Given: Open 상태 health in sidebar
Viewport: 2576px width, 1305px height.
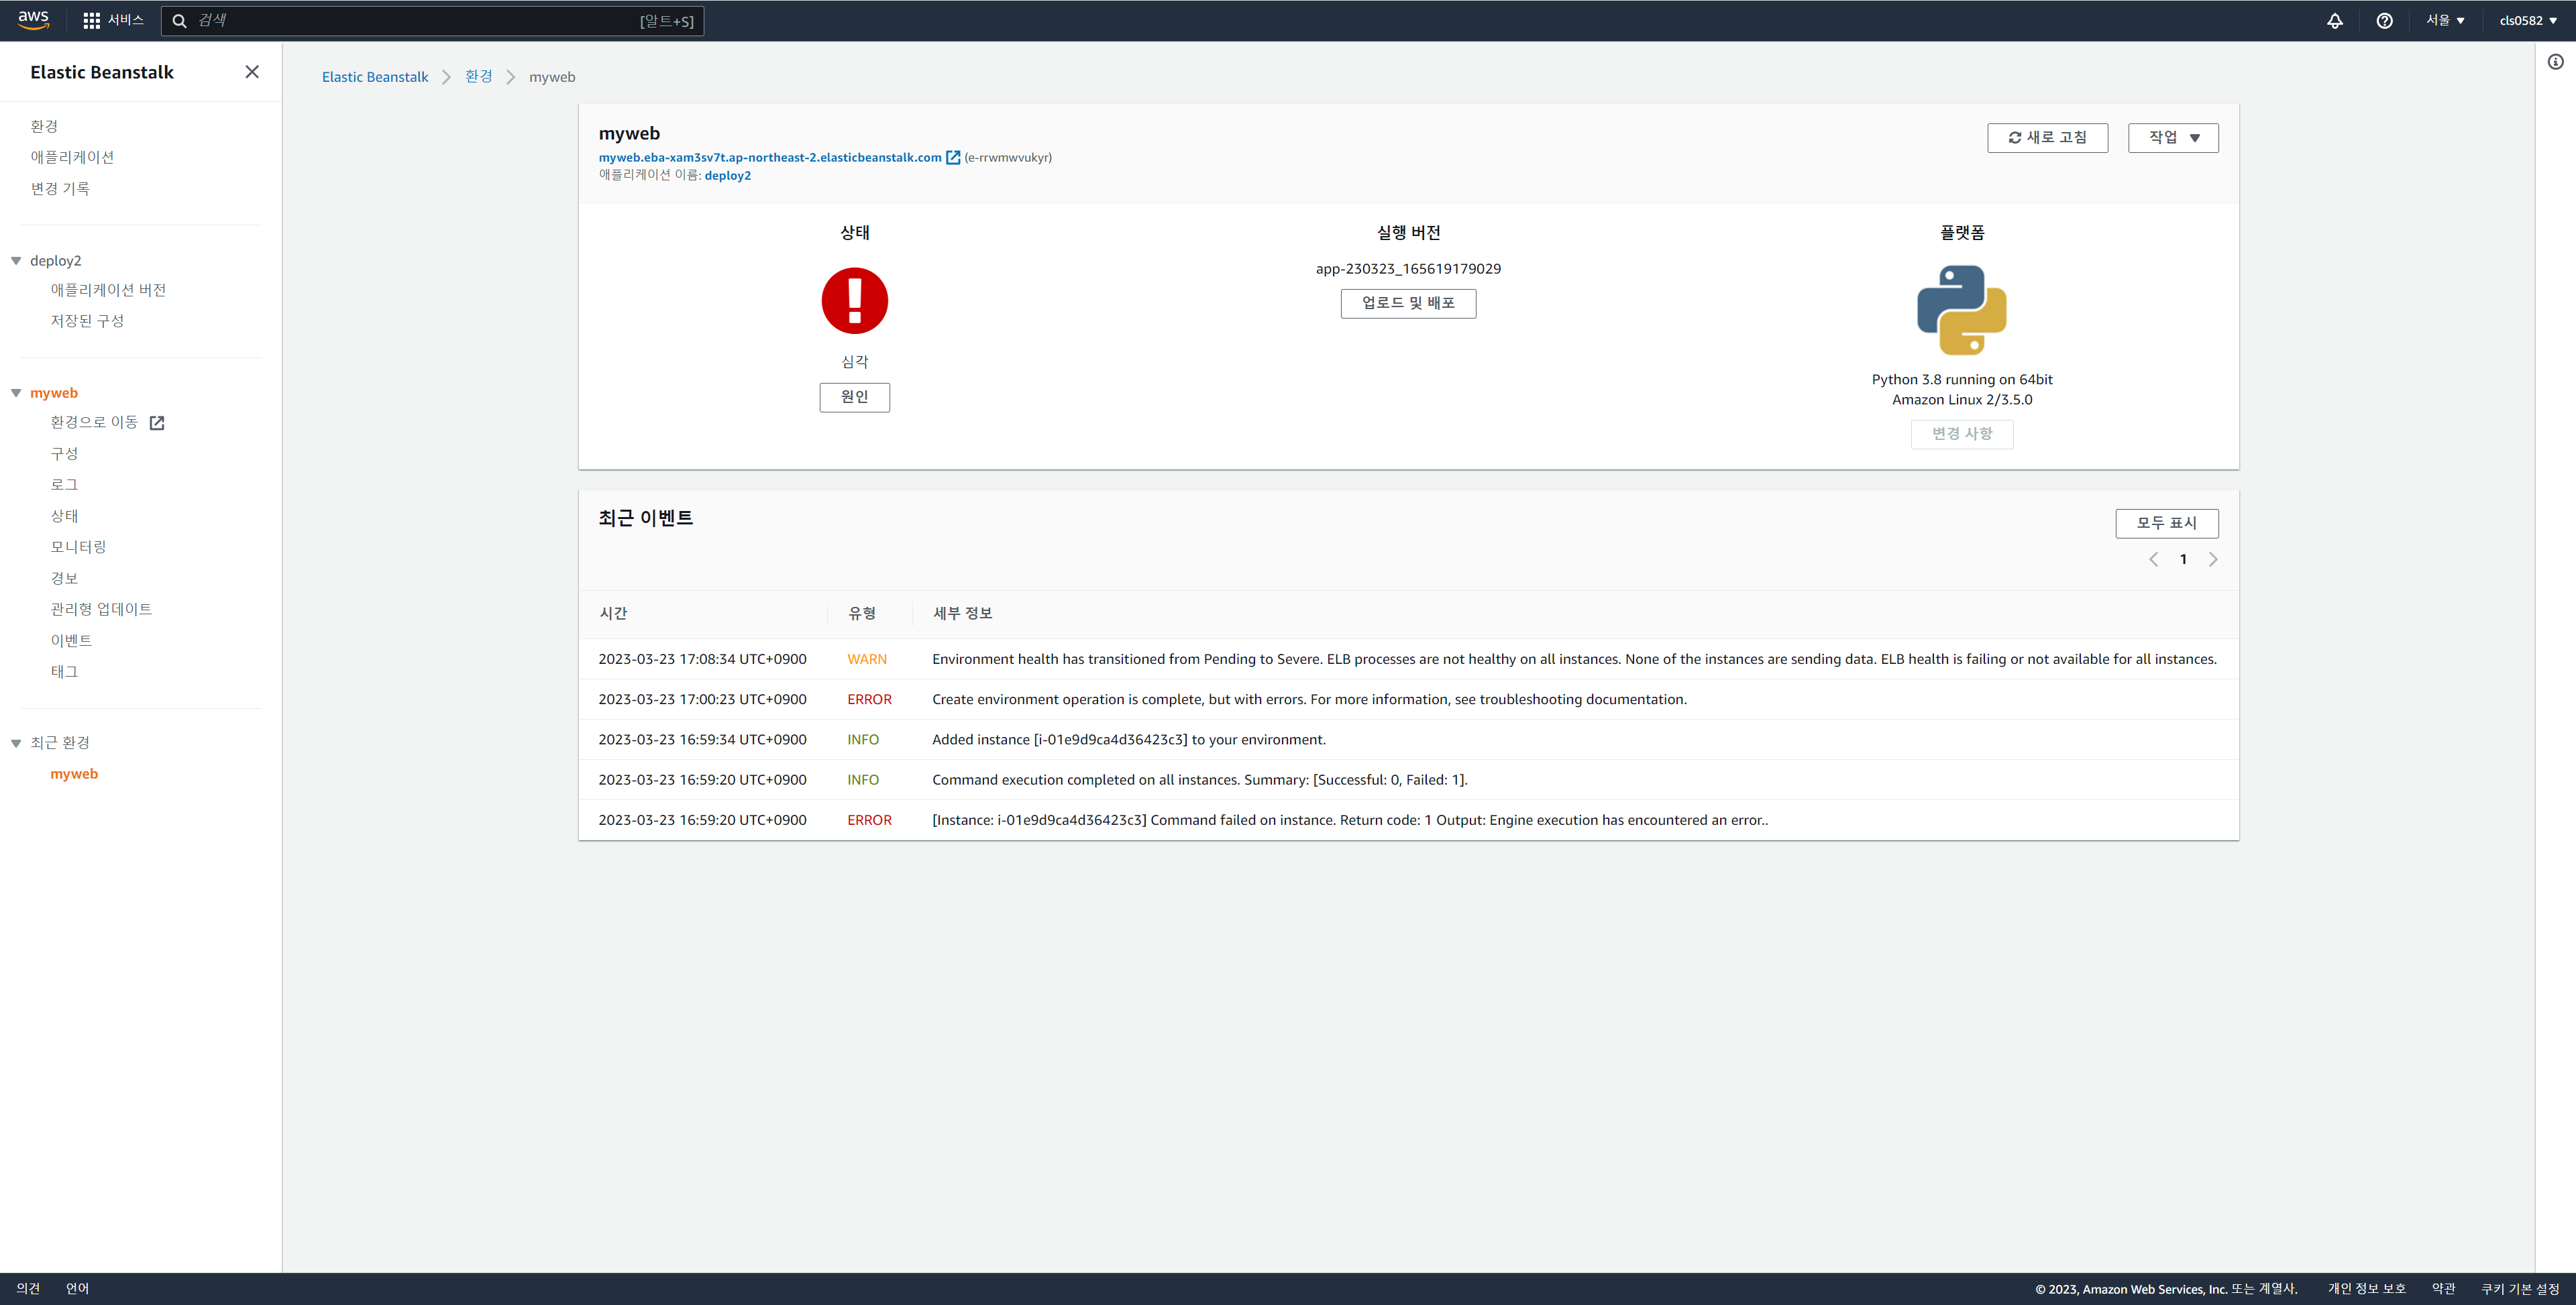Looking at the screenshot, I should pos(64,516).
